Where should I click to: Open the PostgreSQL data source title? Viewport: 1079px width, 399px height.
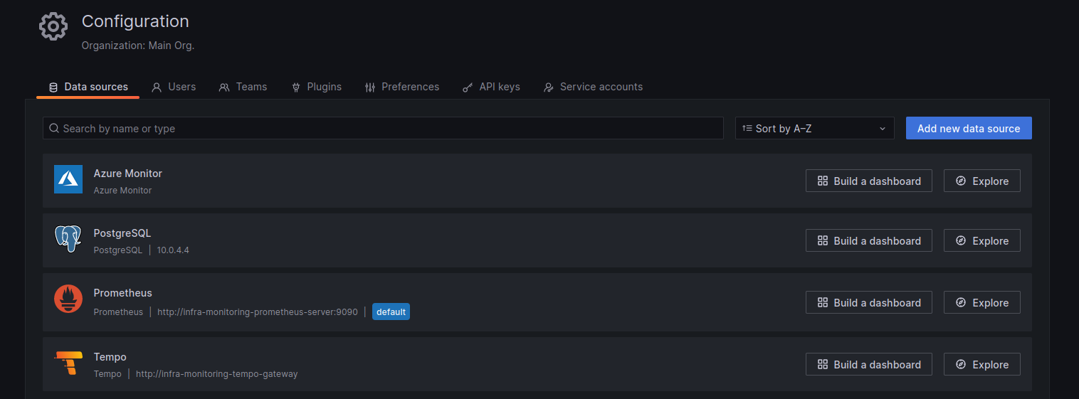(122, 233)
